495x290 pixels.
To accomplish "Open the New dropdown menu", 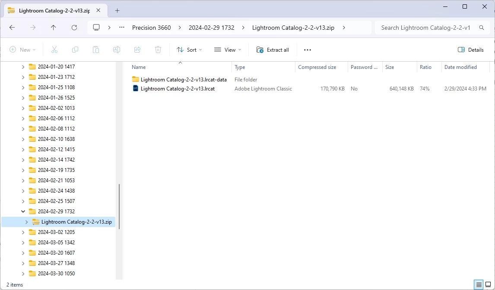I will pos(22,50).
